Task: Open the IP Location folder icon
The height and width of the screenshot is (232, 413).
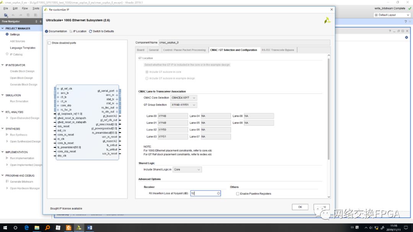Action: coord(71,31)
